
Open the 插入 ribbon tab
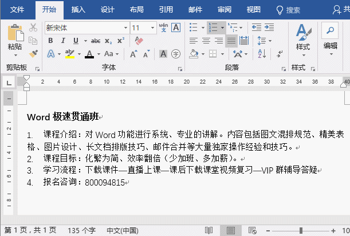pyautogui.click(x=79, y=9)
